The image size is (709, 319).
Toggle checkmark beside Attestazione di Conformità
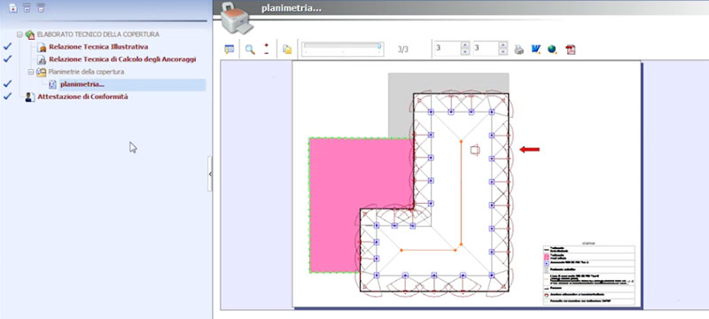pos(7,97)
